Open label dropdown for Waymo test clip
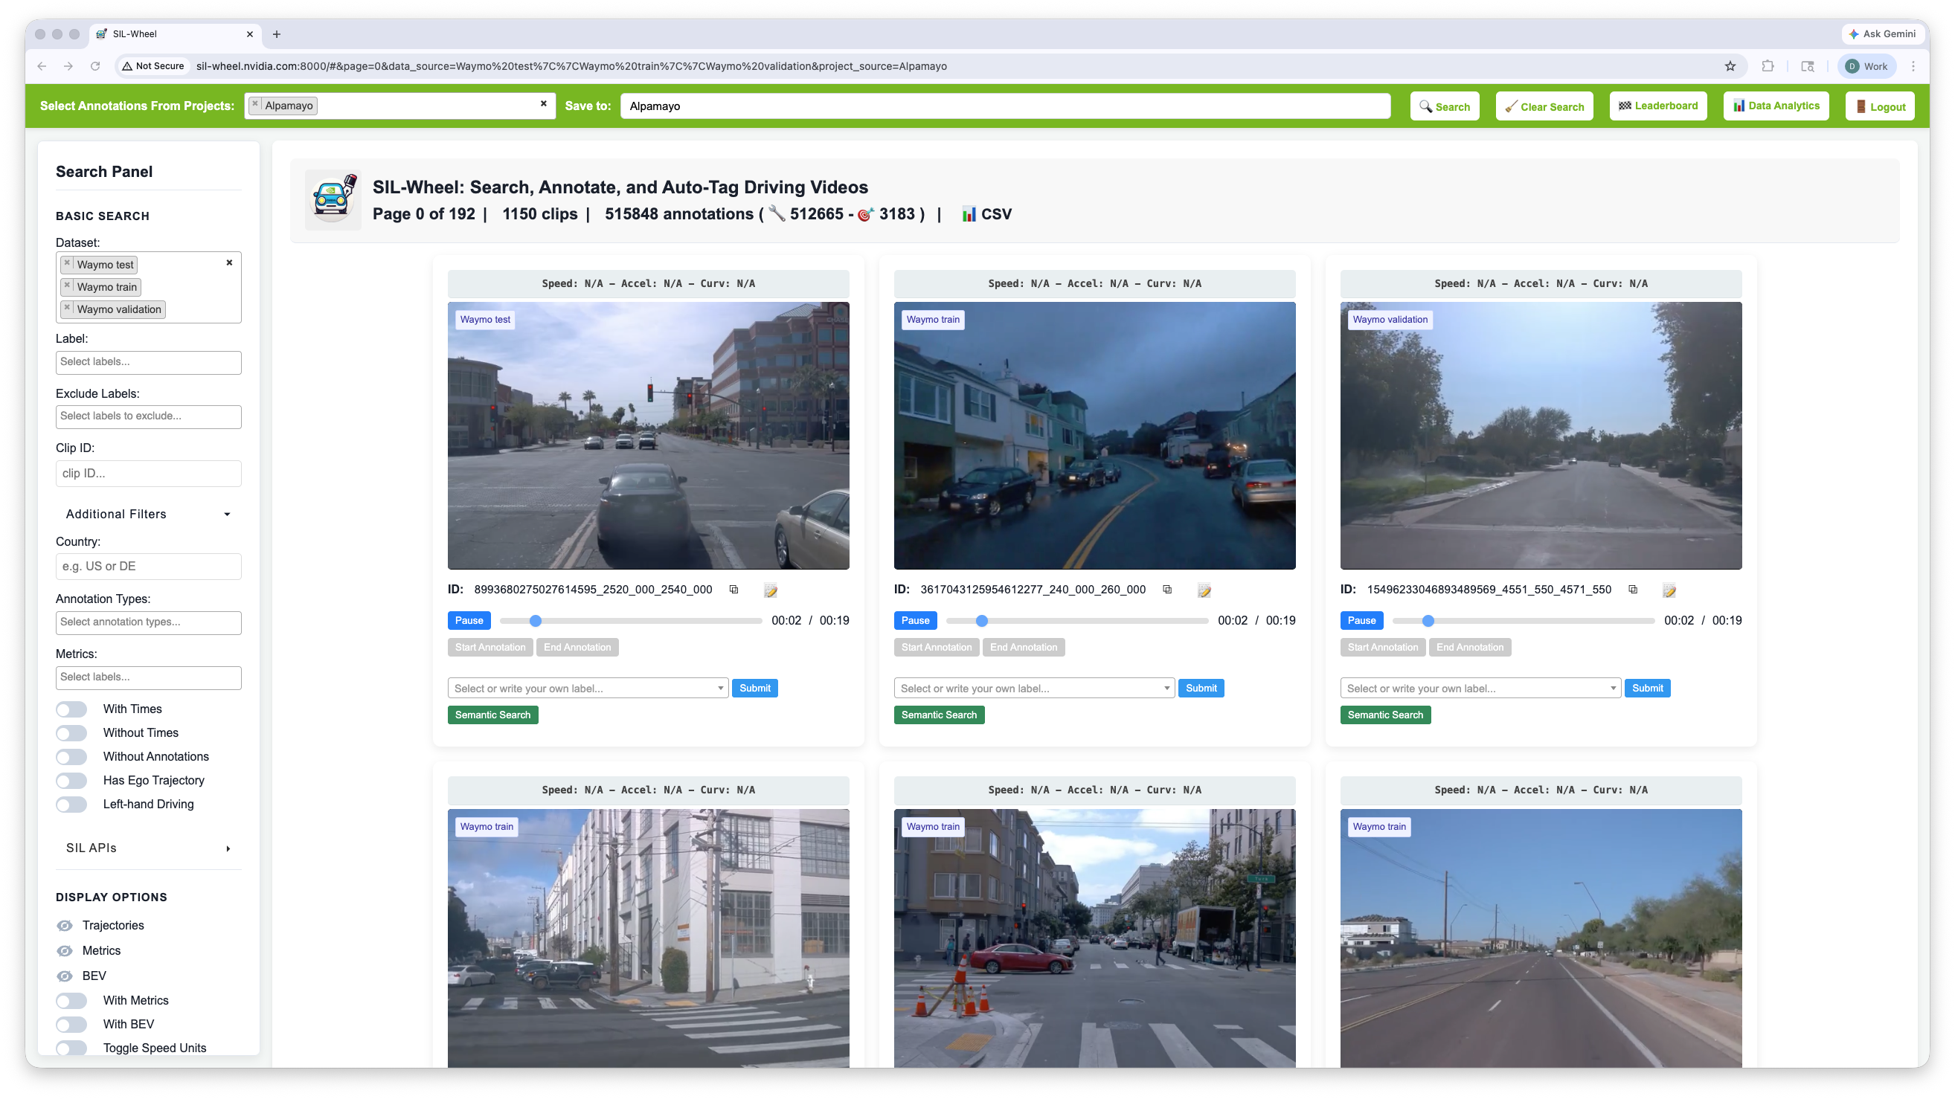 coord(588,688)
